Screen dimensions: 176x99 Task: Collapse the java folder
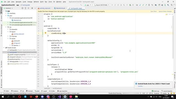[6, 16]
